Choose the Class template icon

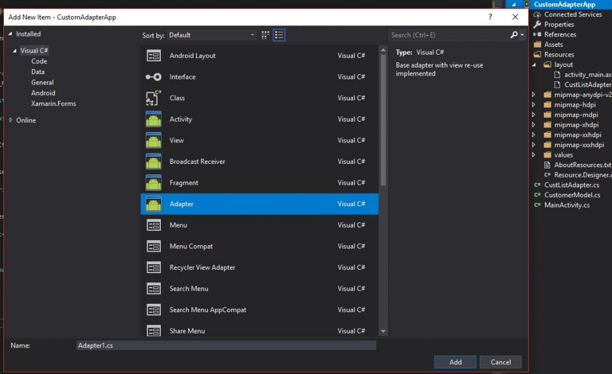pos(154,98)
